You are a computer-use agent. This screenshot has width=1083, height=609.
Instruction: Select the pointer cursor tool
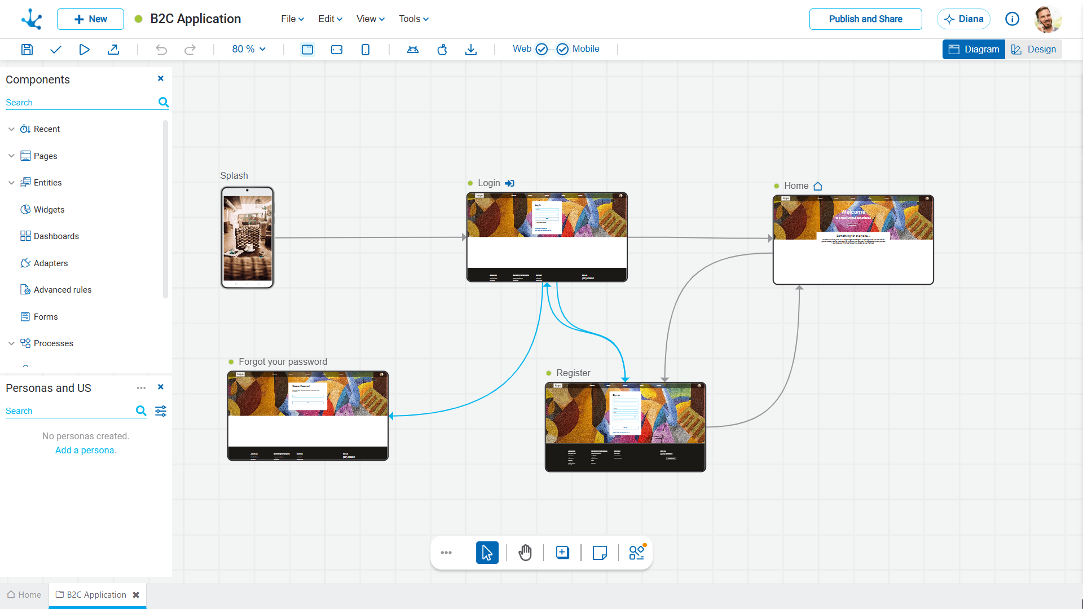point(487,553)
